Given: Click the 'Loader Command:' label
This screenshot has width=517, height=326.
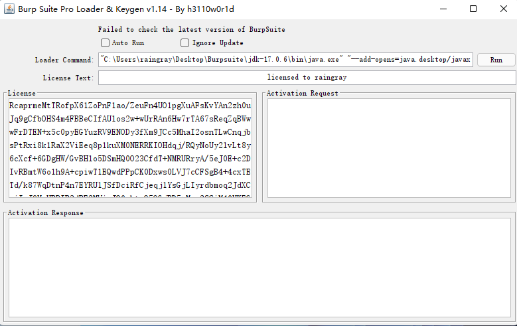Looking at the screenshot, I should tap(64, 60).
